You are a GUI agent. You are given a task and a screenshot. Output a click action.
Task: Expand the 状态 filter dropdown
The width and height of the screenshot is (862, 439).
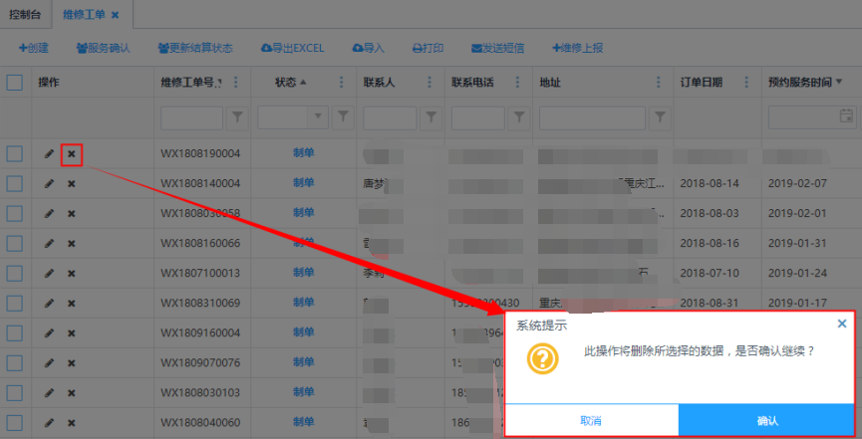(319, 117)
